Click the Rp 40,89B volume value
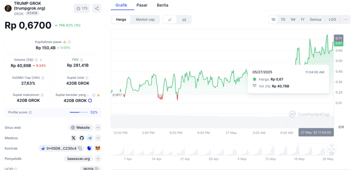351x170 pixels. point(21,65)
